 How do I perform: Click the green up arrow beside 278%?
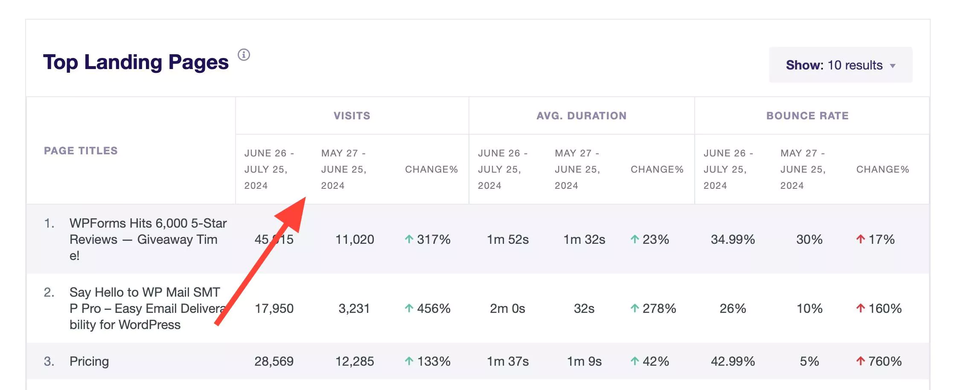pos(635,308)
